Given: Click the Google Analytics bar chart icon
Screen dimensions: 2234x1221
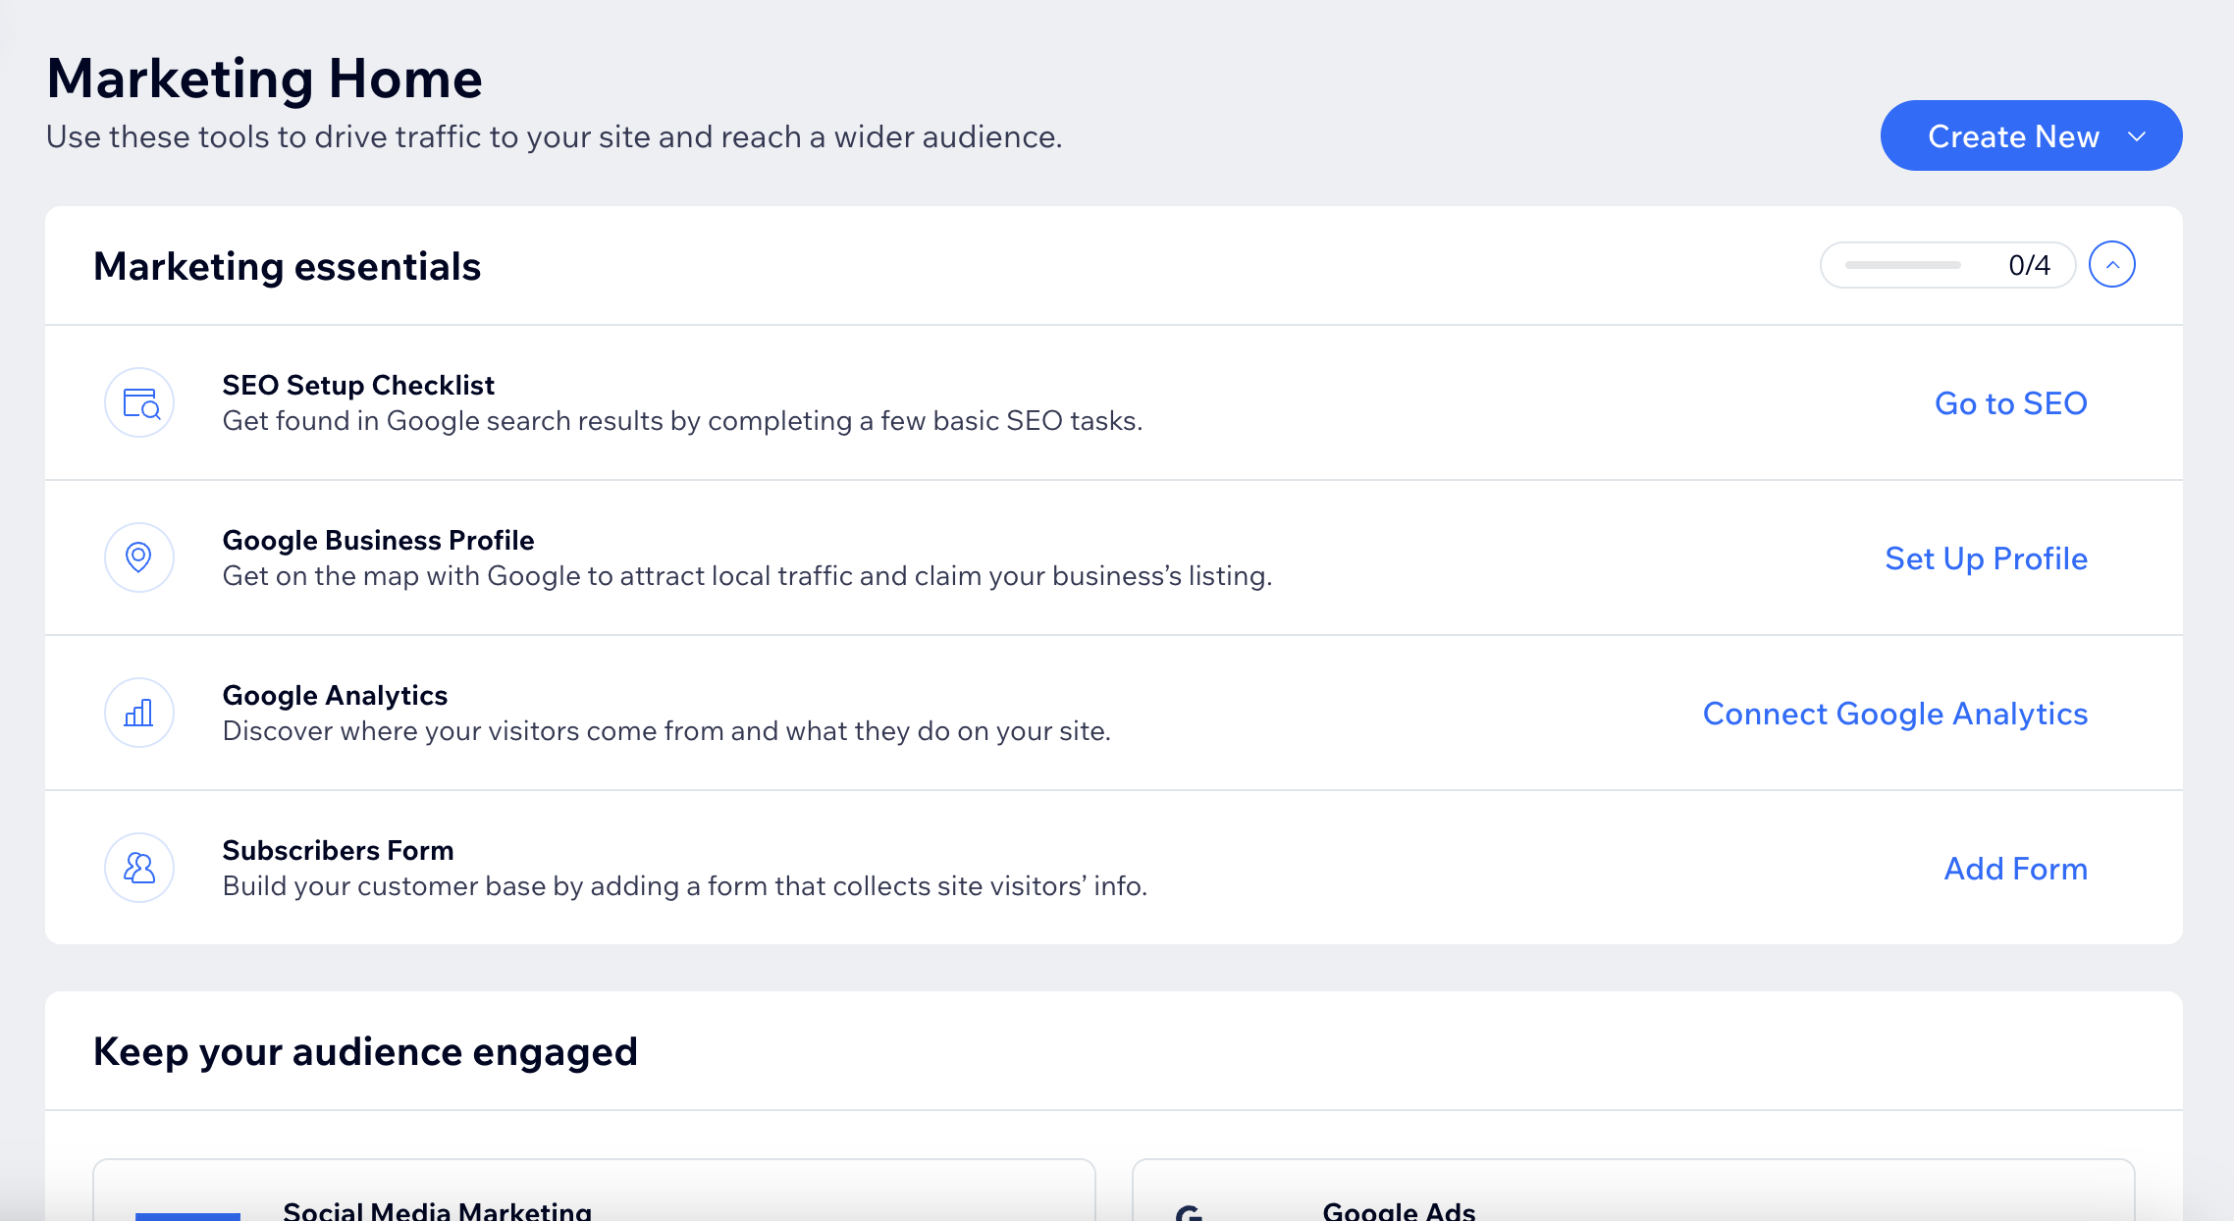Looking at the screenshot, I should coord(139,713).
